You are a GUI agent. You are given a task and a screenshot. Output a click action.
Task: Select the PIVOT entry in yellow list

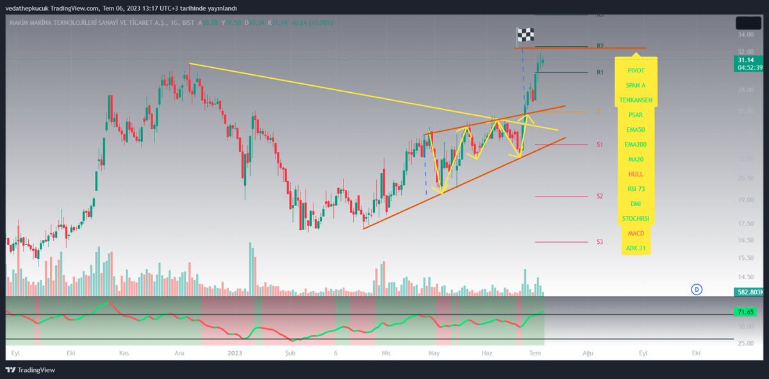(x=636, y=70)
